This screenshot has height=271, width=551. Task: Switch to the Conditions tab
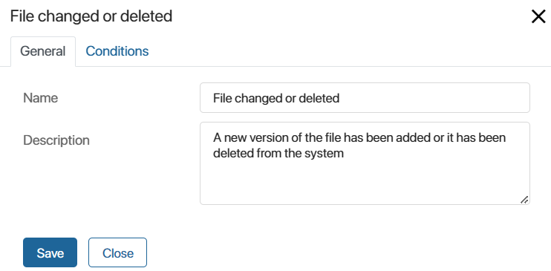117,51
